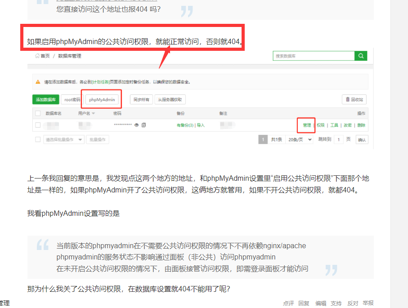Image resolution: width=408 pixels, height=308 pixels.
Task: Click the 备份 column header
Action: (x=180, y=113)
